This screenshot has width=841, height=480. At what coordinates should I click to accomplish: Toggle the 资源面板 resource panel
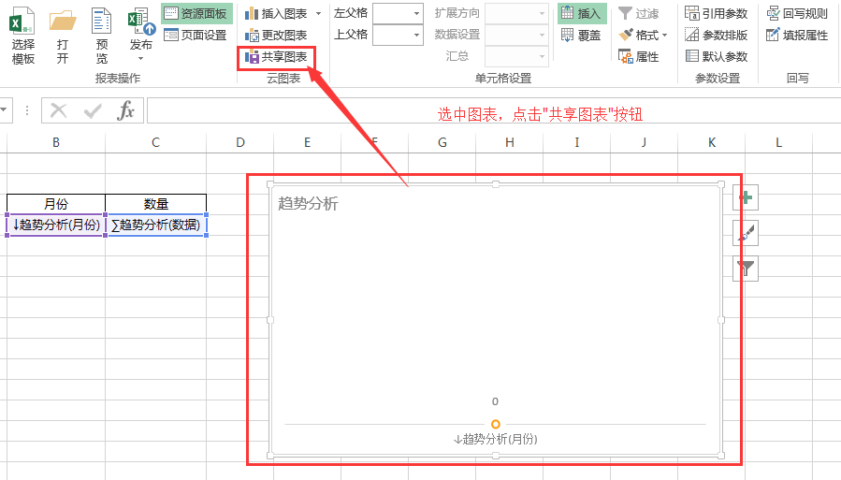[x=196, y=13]
